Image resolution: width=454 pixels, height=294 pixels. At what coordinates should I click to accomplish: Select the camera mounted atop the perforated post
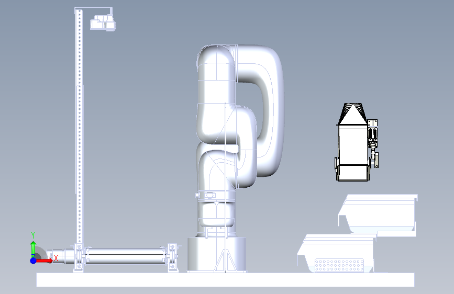(x=103, y=22)
